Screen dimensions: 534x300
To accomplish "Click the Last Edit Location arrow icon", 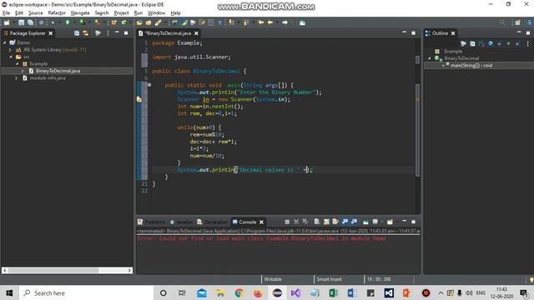I will pyautogui.click(x=260, y=22).
